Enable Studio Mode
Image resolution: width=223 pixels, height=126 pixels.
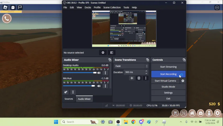pos(168,87)
